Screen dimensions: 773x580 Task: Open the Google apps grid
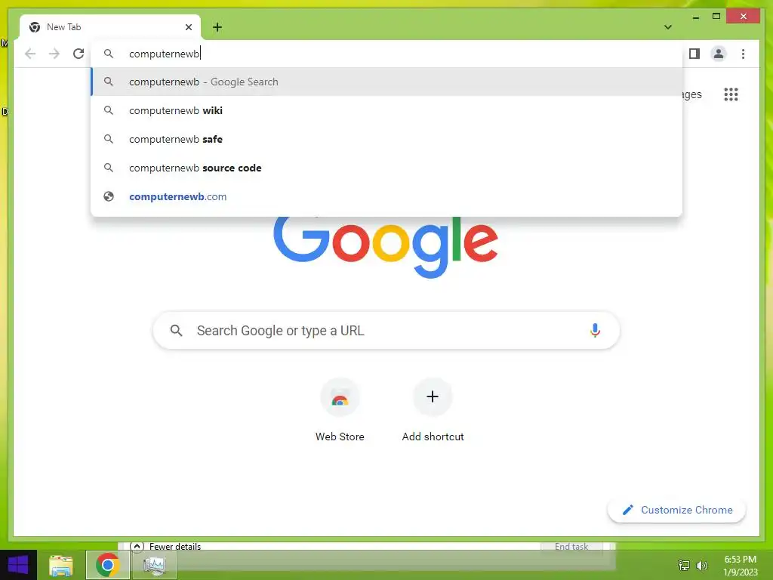click(731, 94)
